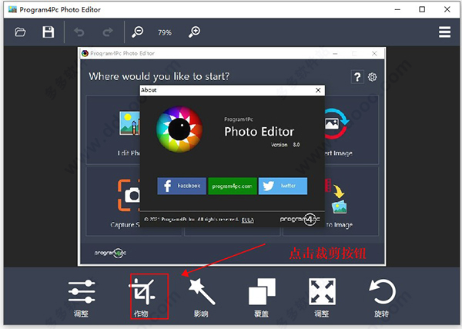Click the video to Image tile icon
This screenshot has width=462, height=329.
336,196
